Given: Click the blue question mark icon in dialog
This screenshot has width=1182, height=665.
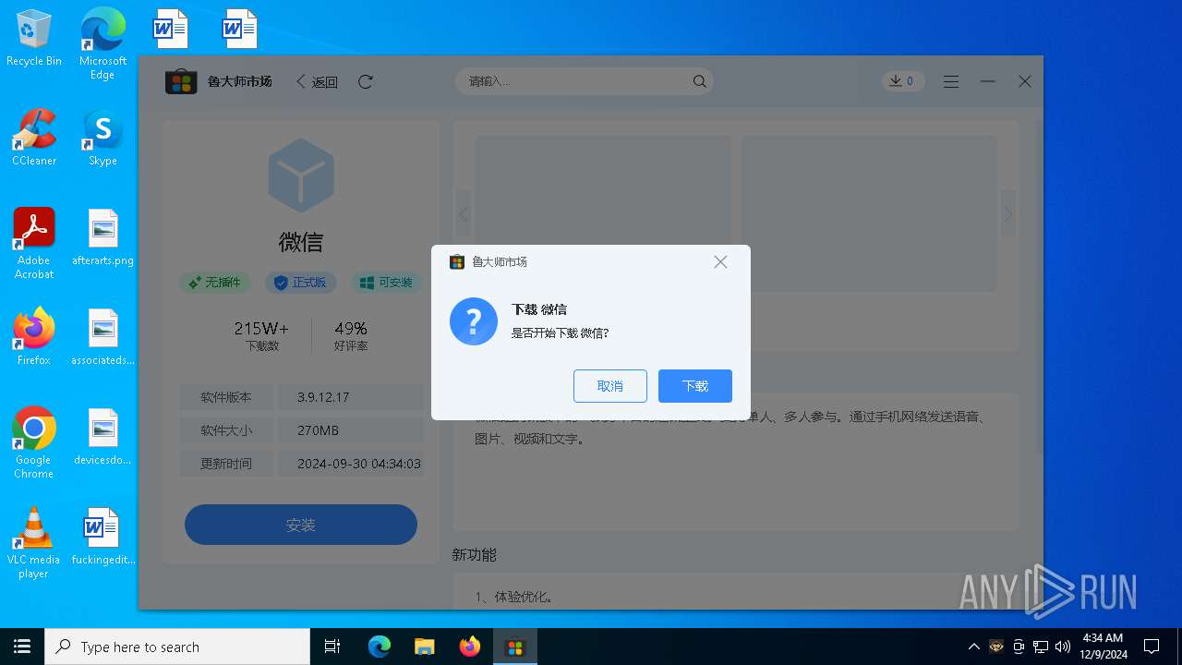Looking at the screenshot, I should click(x=474, y=321).
